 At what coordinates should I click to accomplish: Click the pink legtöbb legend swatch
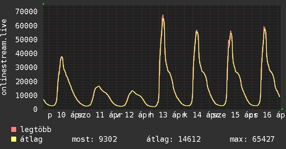click(14, 129)
